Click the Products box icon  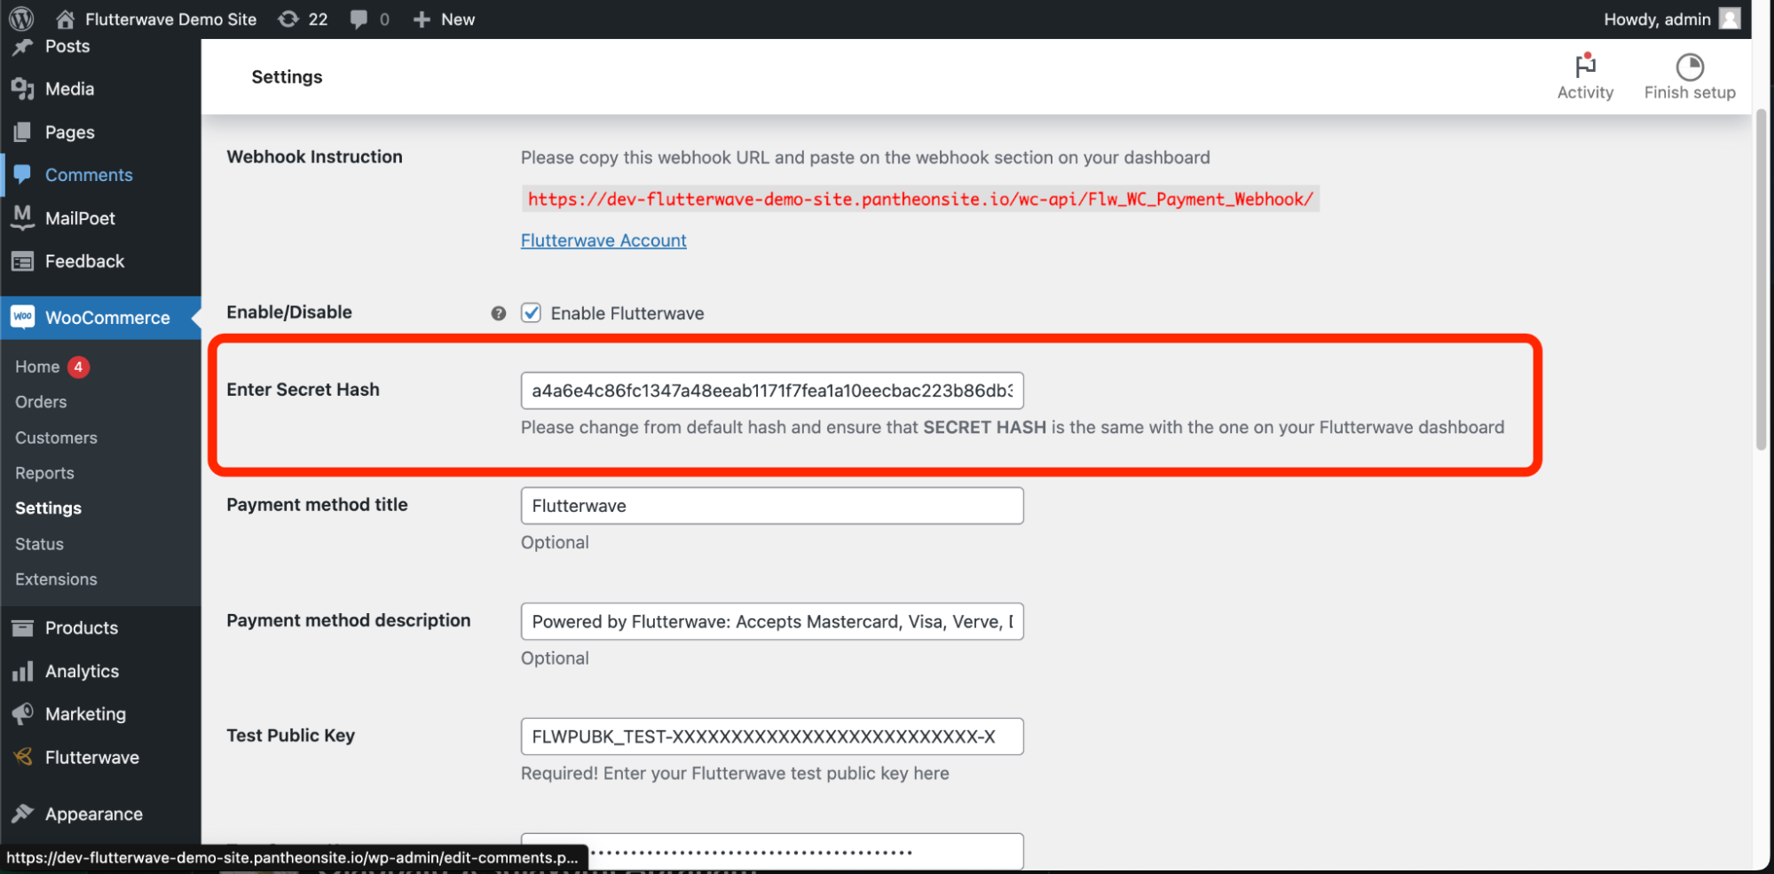click(22, 628)
